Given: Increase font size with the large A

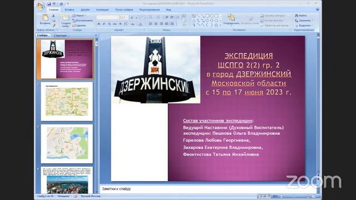Looking at the screenshot, I should (132, 17).
